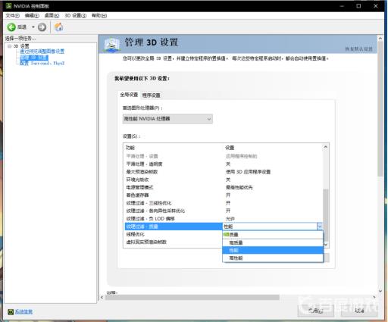Screen dimensions: 388x322
Task: Open the 文件(F) menu
Action: [x=12, y=16]
